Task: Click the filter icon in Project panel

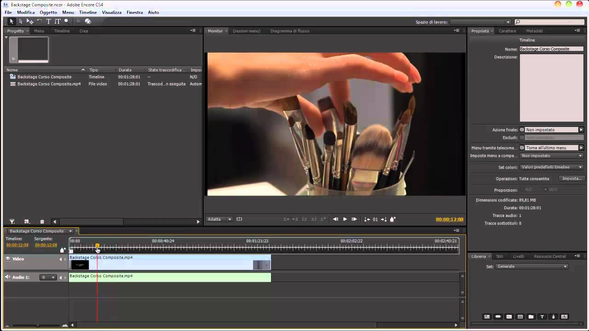Action: tap(12, 222)
